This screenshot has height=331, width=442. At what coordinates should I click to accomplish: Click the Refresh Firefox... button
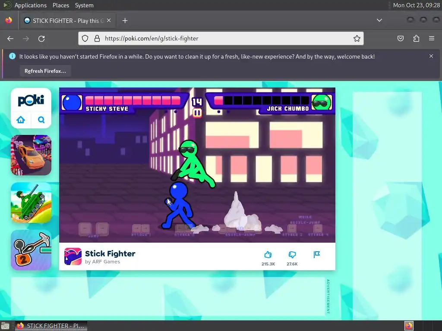45,71
